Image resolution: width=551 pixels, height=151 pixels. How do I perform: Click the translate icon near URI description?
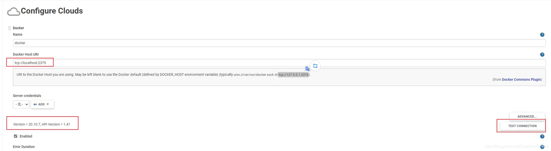(x=308, y=69)
